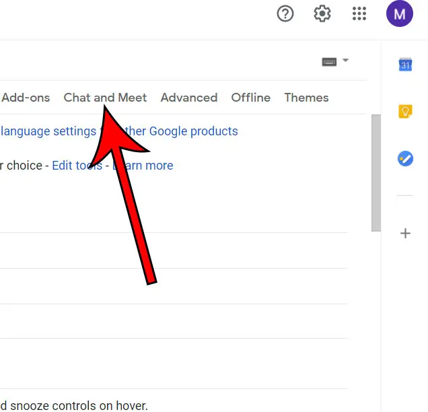
Task: Expand the input tools dropdown arrow
Action: tap(345, 61)
